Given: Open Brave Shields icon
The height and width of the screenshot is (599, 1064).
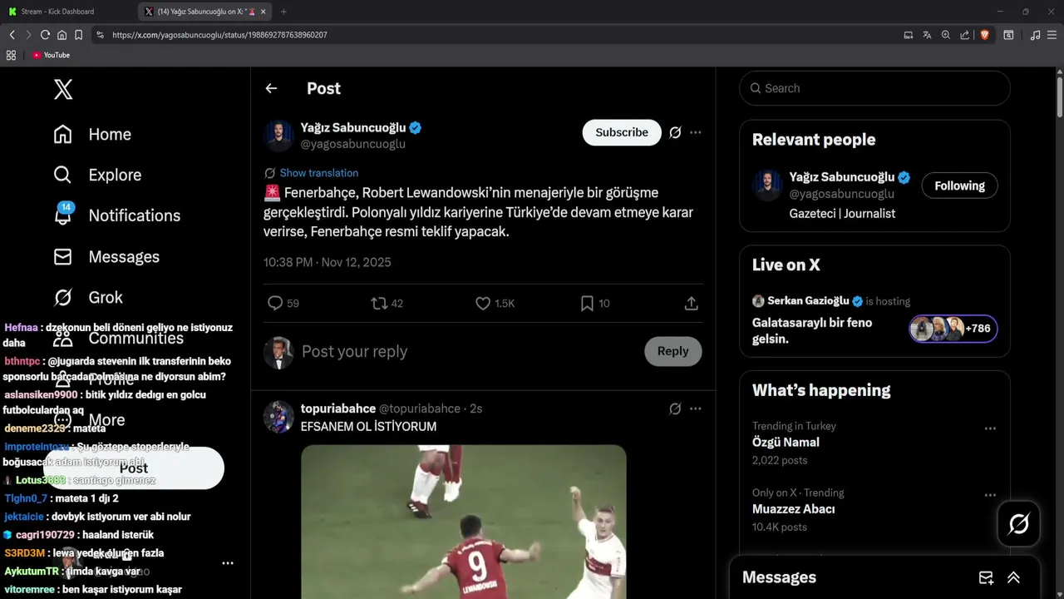Looking at the screenshot, I should pyautogui.click(x=984, y=35).
